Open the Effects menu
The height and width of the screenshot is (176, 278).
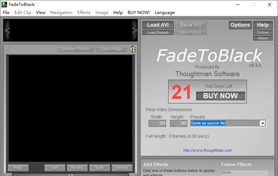[x=84, y=13]
